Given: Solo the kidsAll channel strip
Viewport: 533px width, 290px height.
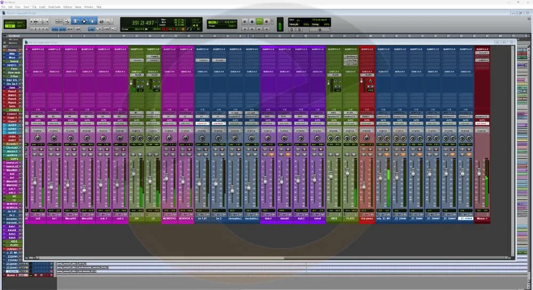Looking at the screenshot, I should [281, 154].
